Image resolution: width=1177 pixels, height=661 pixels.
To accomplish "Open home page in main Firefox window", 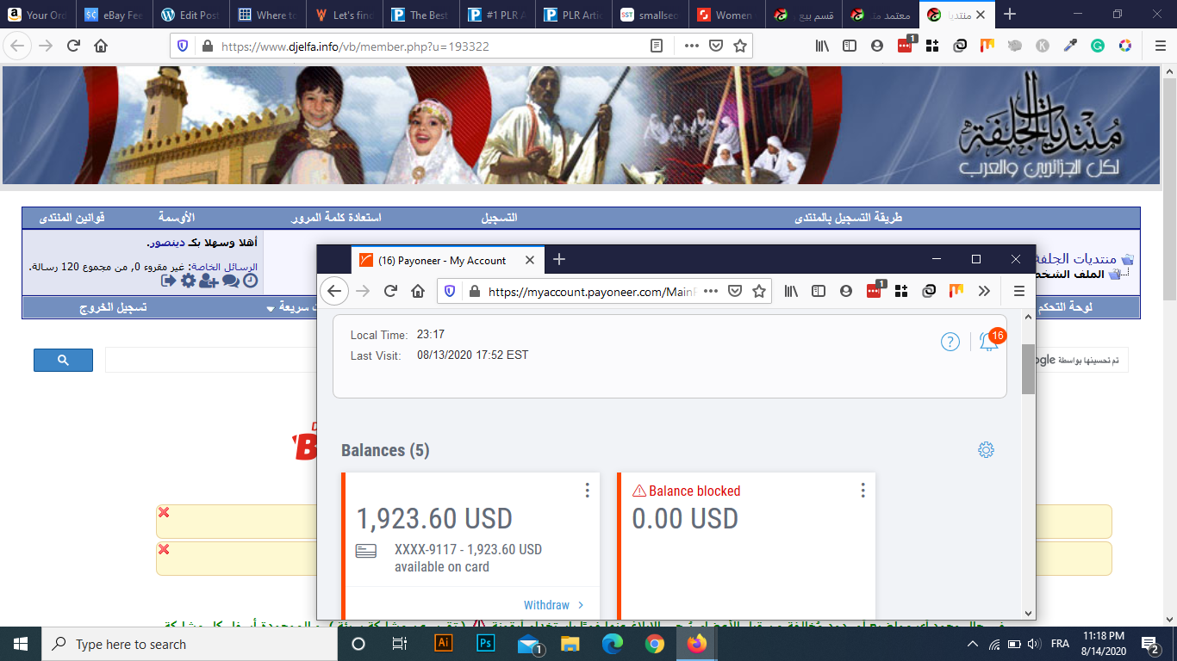I will 101,46.
